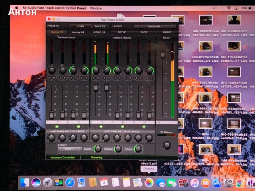Image resolution: width=255 pixels, height=191 pixels.
Task: Click the Wi-Fi icon in menu bar
Action: 229,8
